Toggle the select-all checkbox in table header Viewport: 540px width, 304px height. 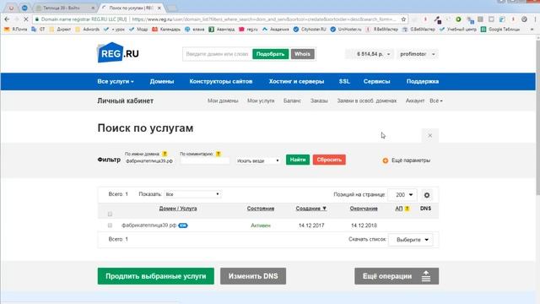click(x=110, y=214)
